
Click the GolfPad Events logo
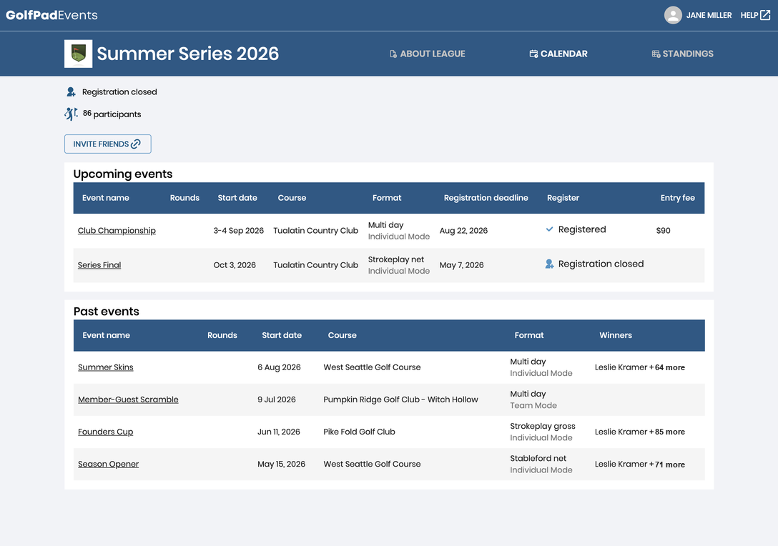coord(51,15)
